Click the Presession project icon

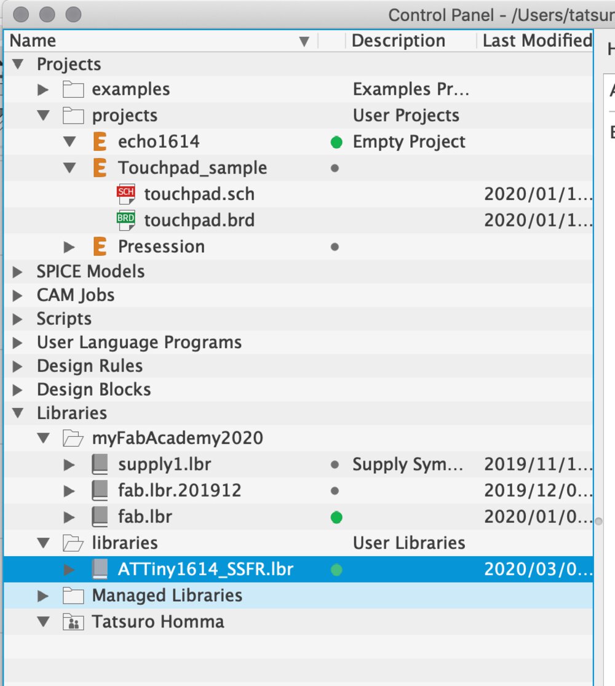(x=100, y=247)
